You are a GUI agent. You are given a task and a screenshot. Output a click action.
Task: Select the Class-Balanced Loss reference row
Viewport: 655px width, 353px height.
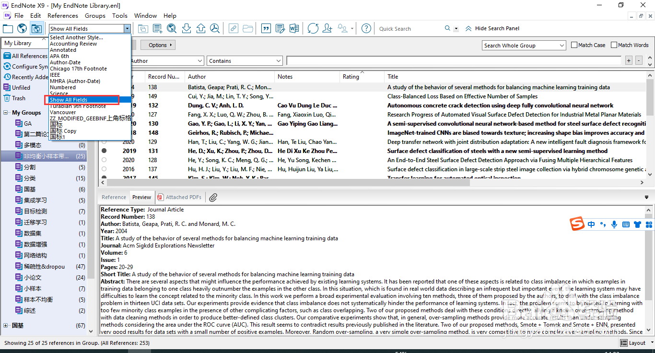[x=373, y=96]
